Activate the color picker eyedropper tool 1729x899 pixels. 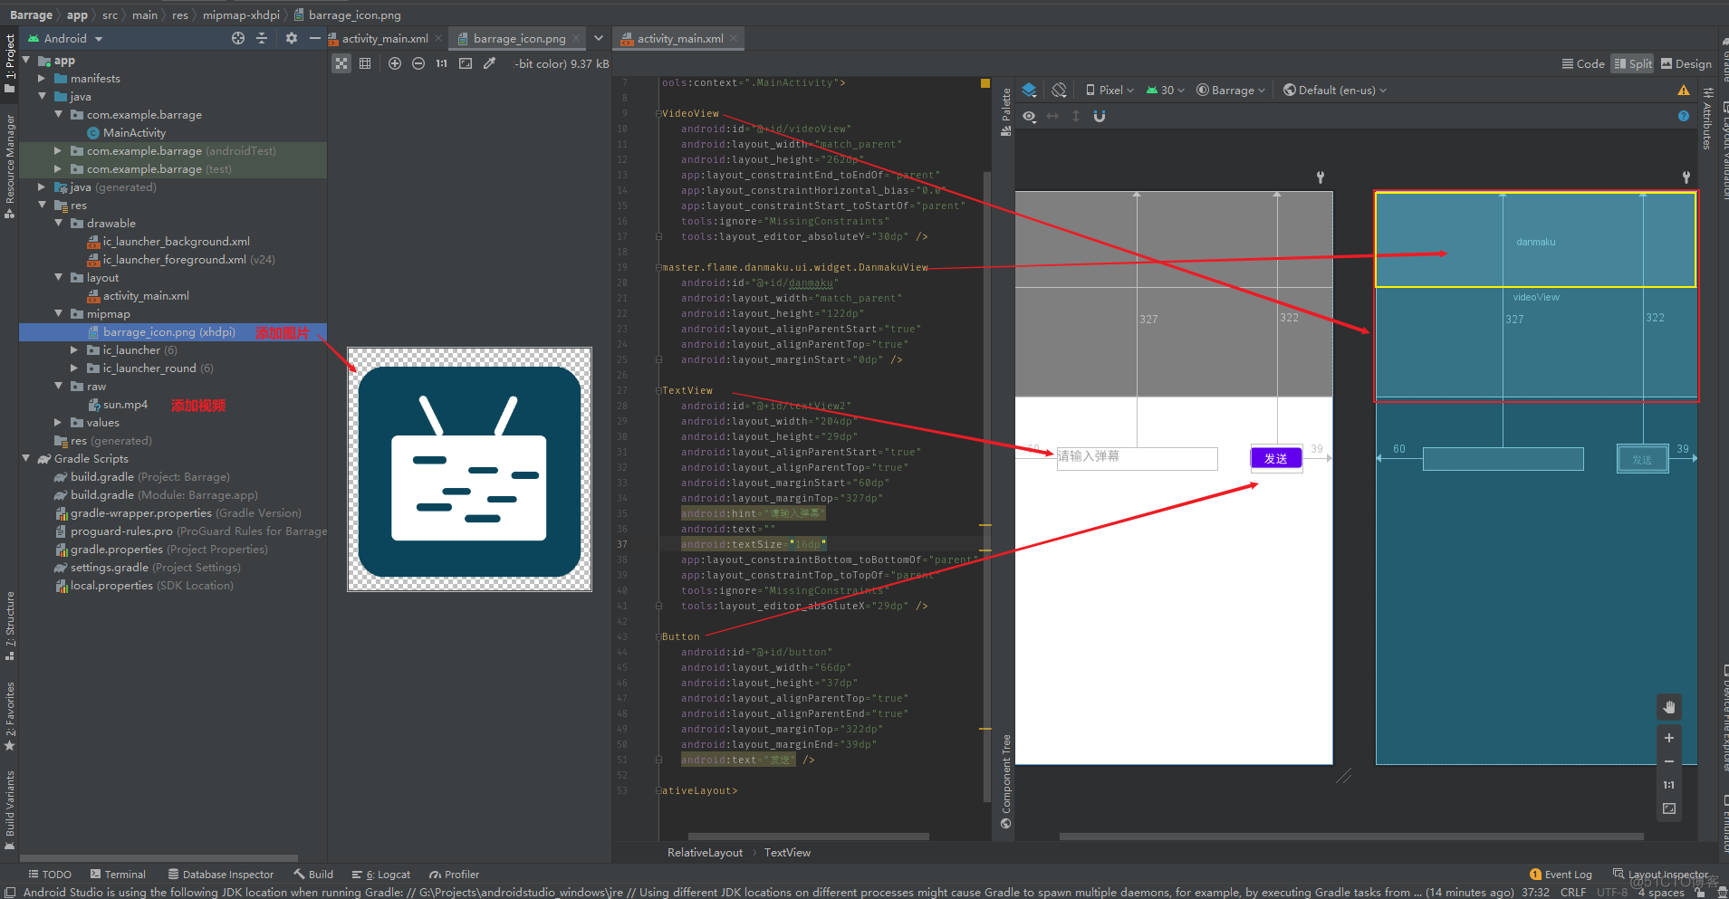pyautogui.click(x=490, y=63)
